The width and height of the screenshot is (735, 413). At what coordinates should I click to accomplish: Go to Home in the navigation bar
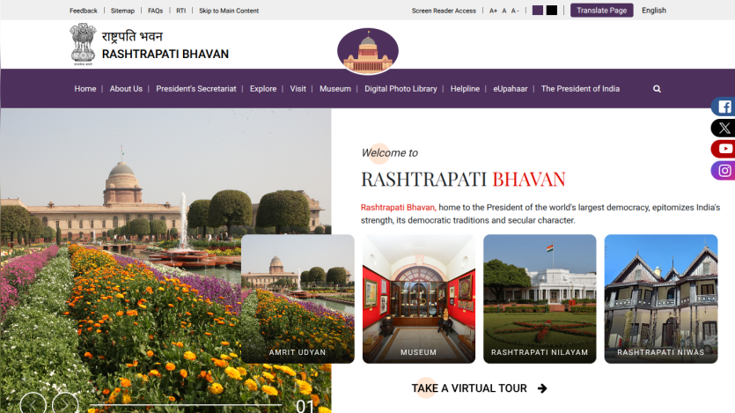point(85,89)
